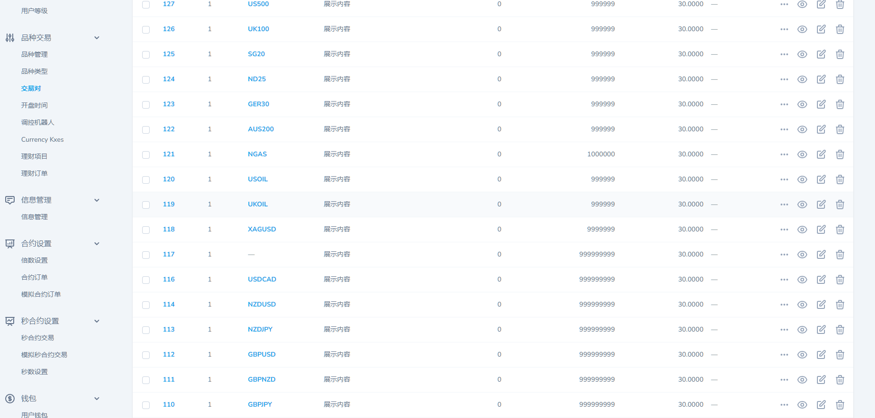
Task: Tick the checkbox for row 126
Action: [x=146, y=30]
